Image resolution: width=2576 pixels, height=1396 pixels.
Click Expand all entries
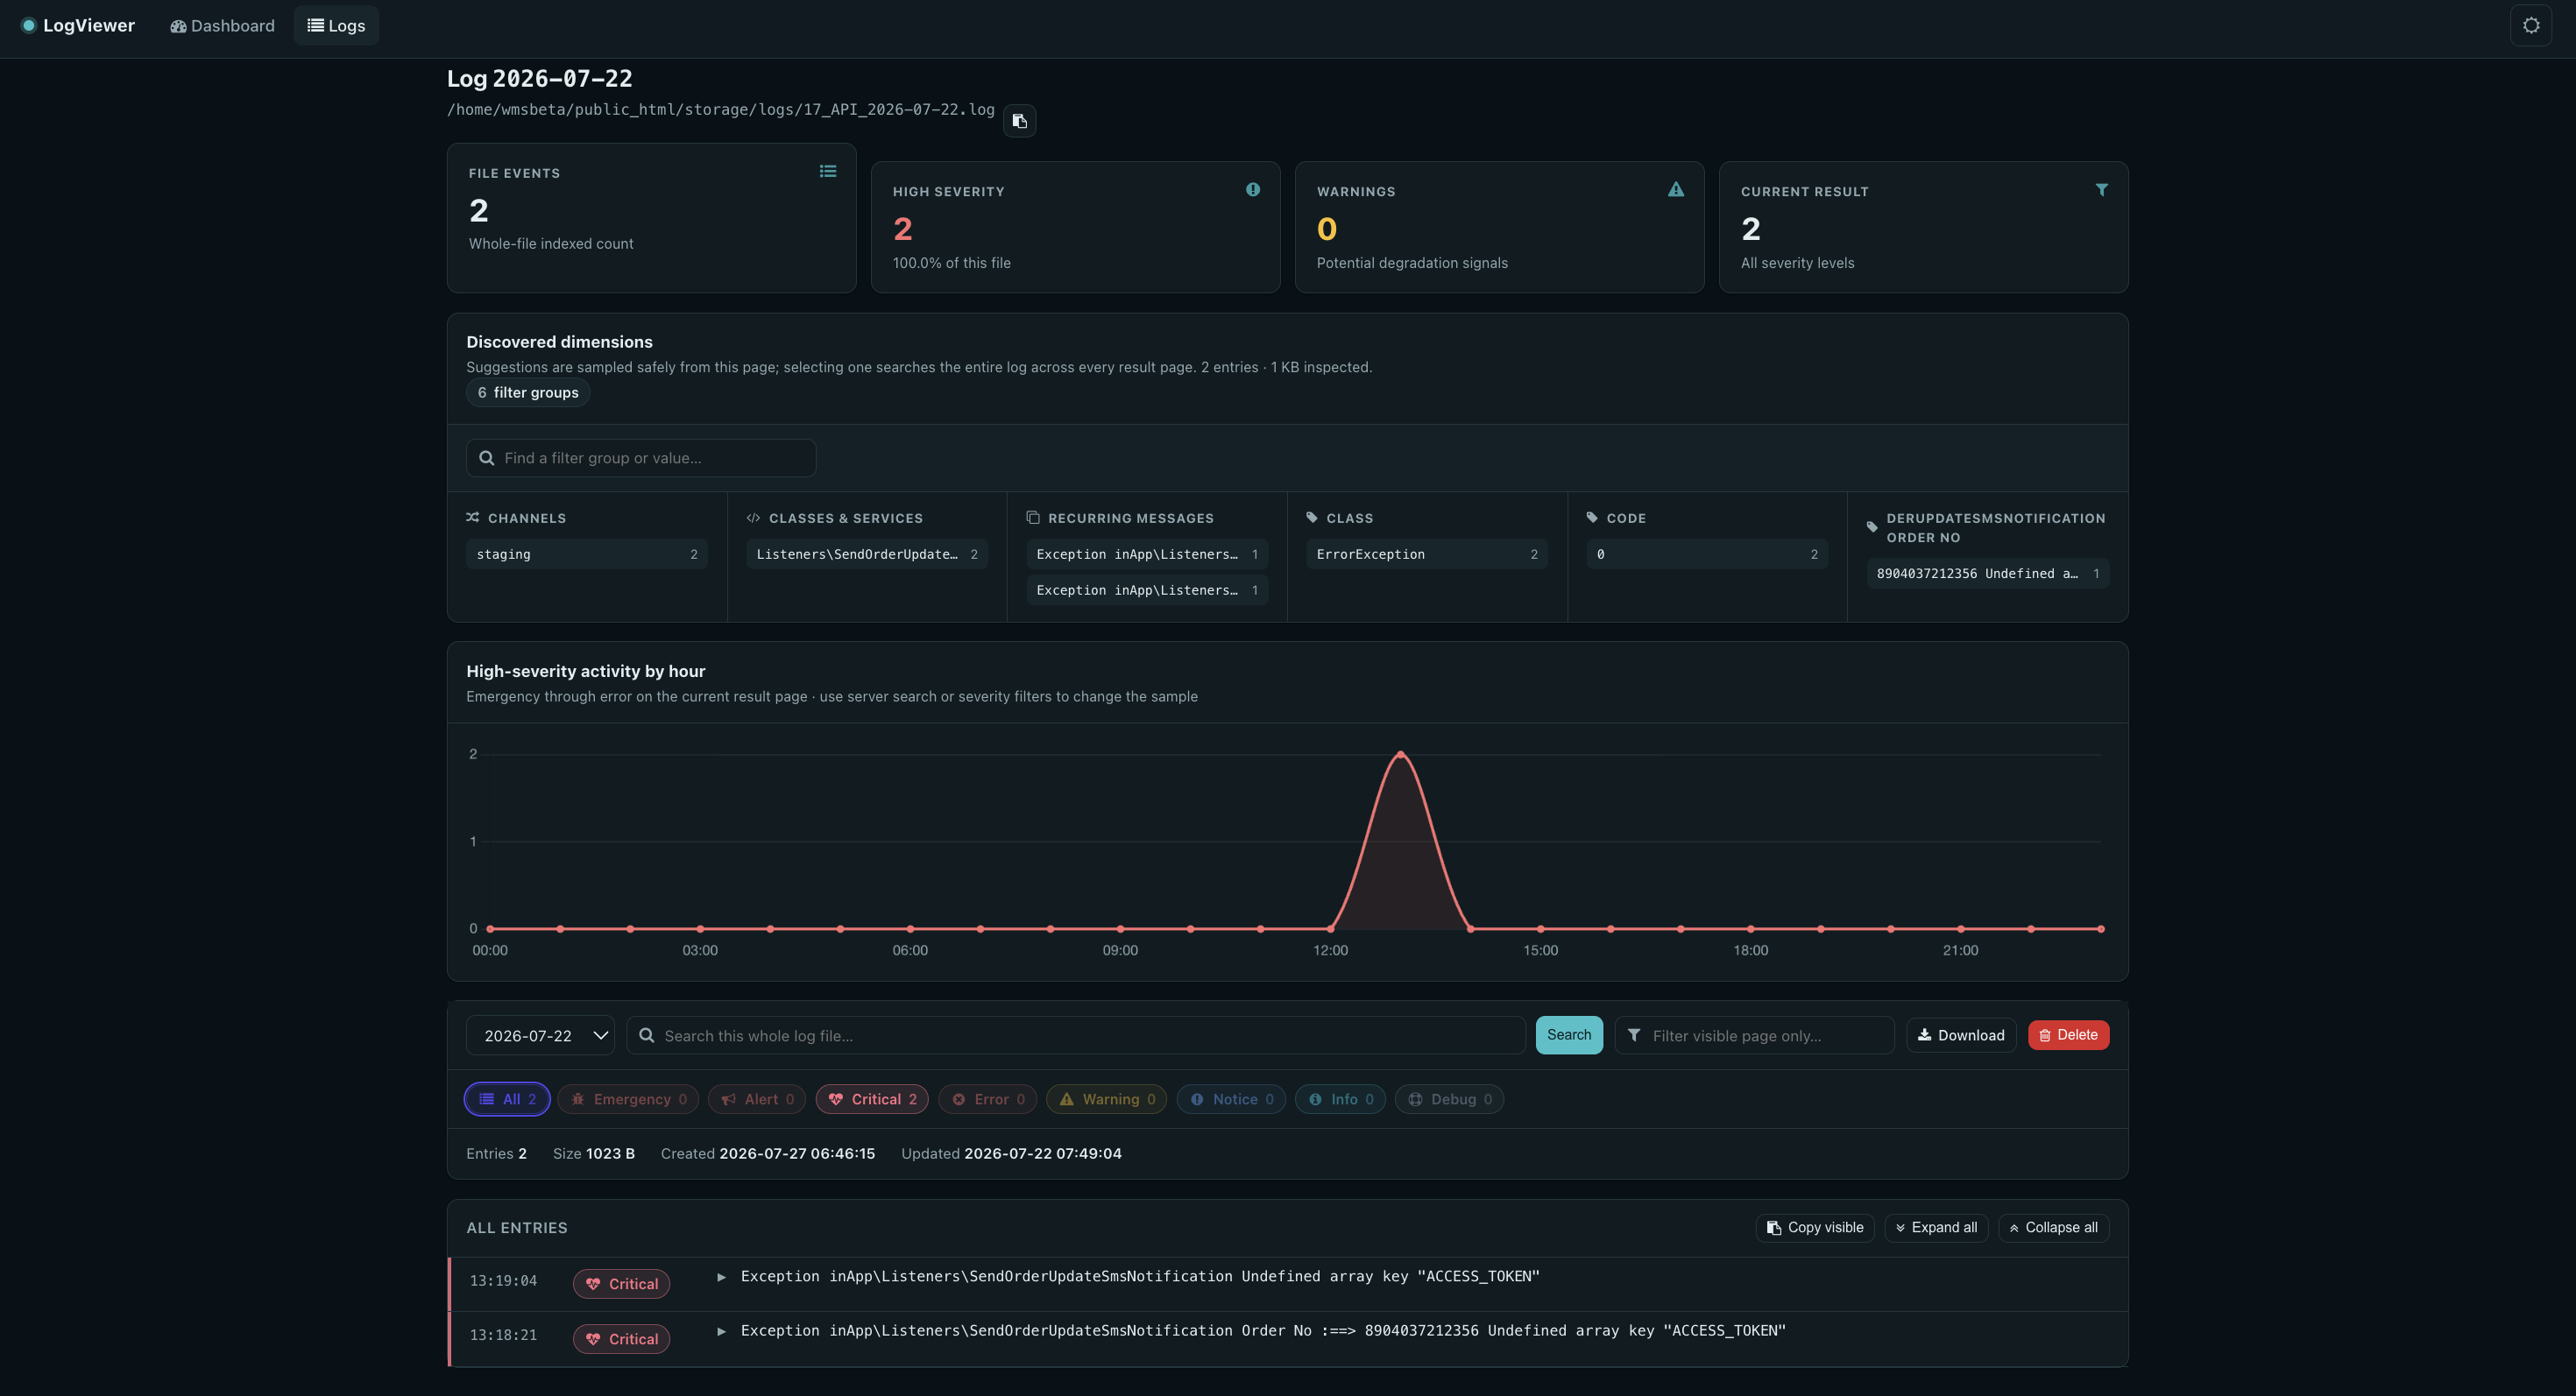[x=1936, y=1228]
